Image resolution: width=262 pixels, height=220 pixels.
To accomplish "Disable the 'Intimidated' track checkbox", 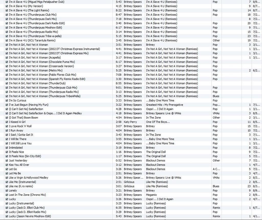I will [x=7, y=148].
